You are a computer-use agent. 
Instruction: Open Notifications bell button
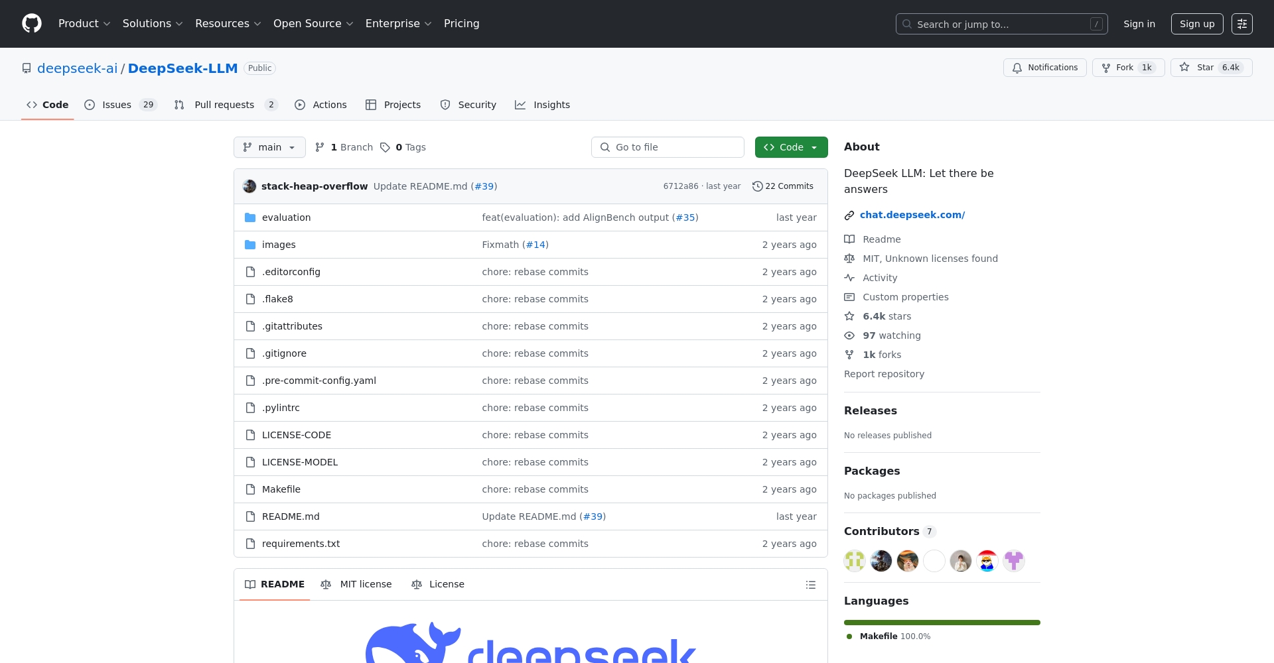pos(1044,68)
